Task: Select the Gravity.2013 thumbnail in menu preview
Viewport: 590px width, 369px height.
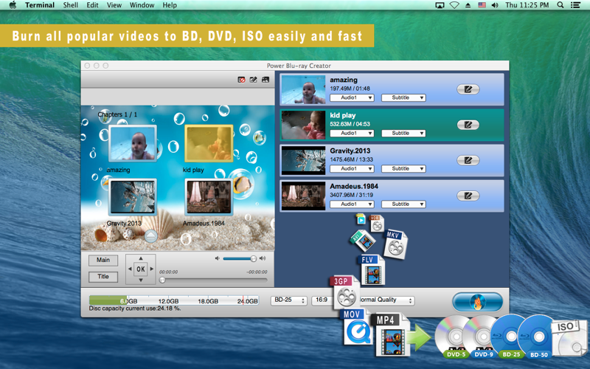Action: click(x=133, y=197)
